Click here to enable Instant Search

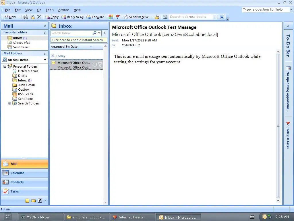tap(79, 40)
